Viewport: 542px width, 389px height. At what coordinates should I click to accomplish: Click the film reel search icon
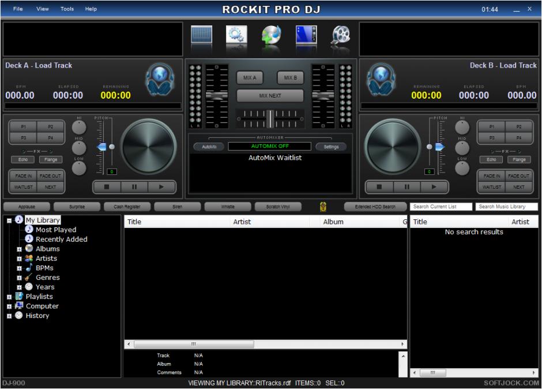(341, 35)
